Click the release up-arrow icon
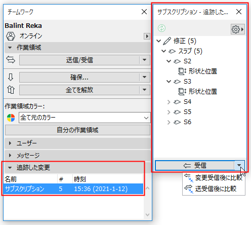This screenshot has height=225, width=251. tap(11, 90)
